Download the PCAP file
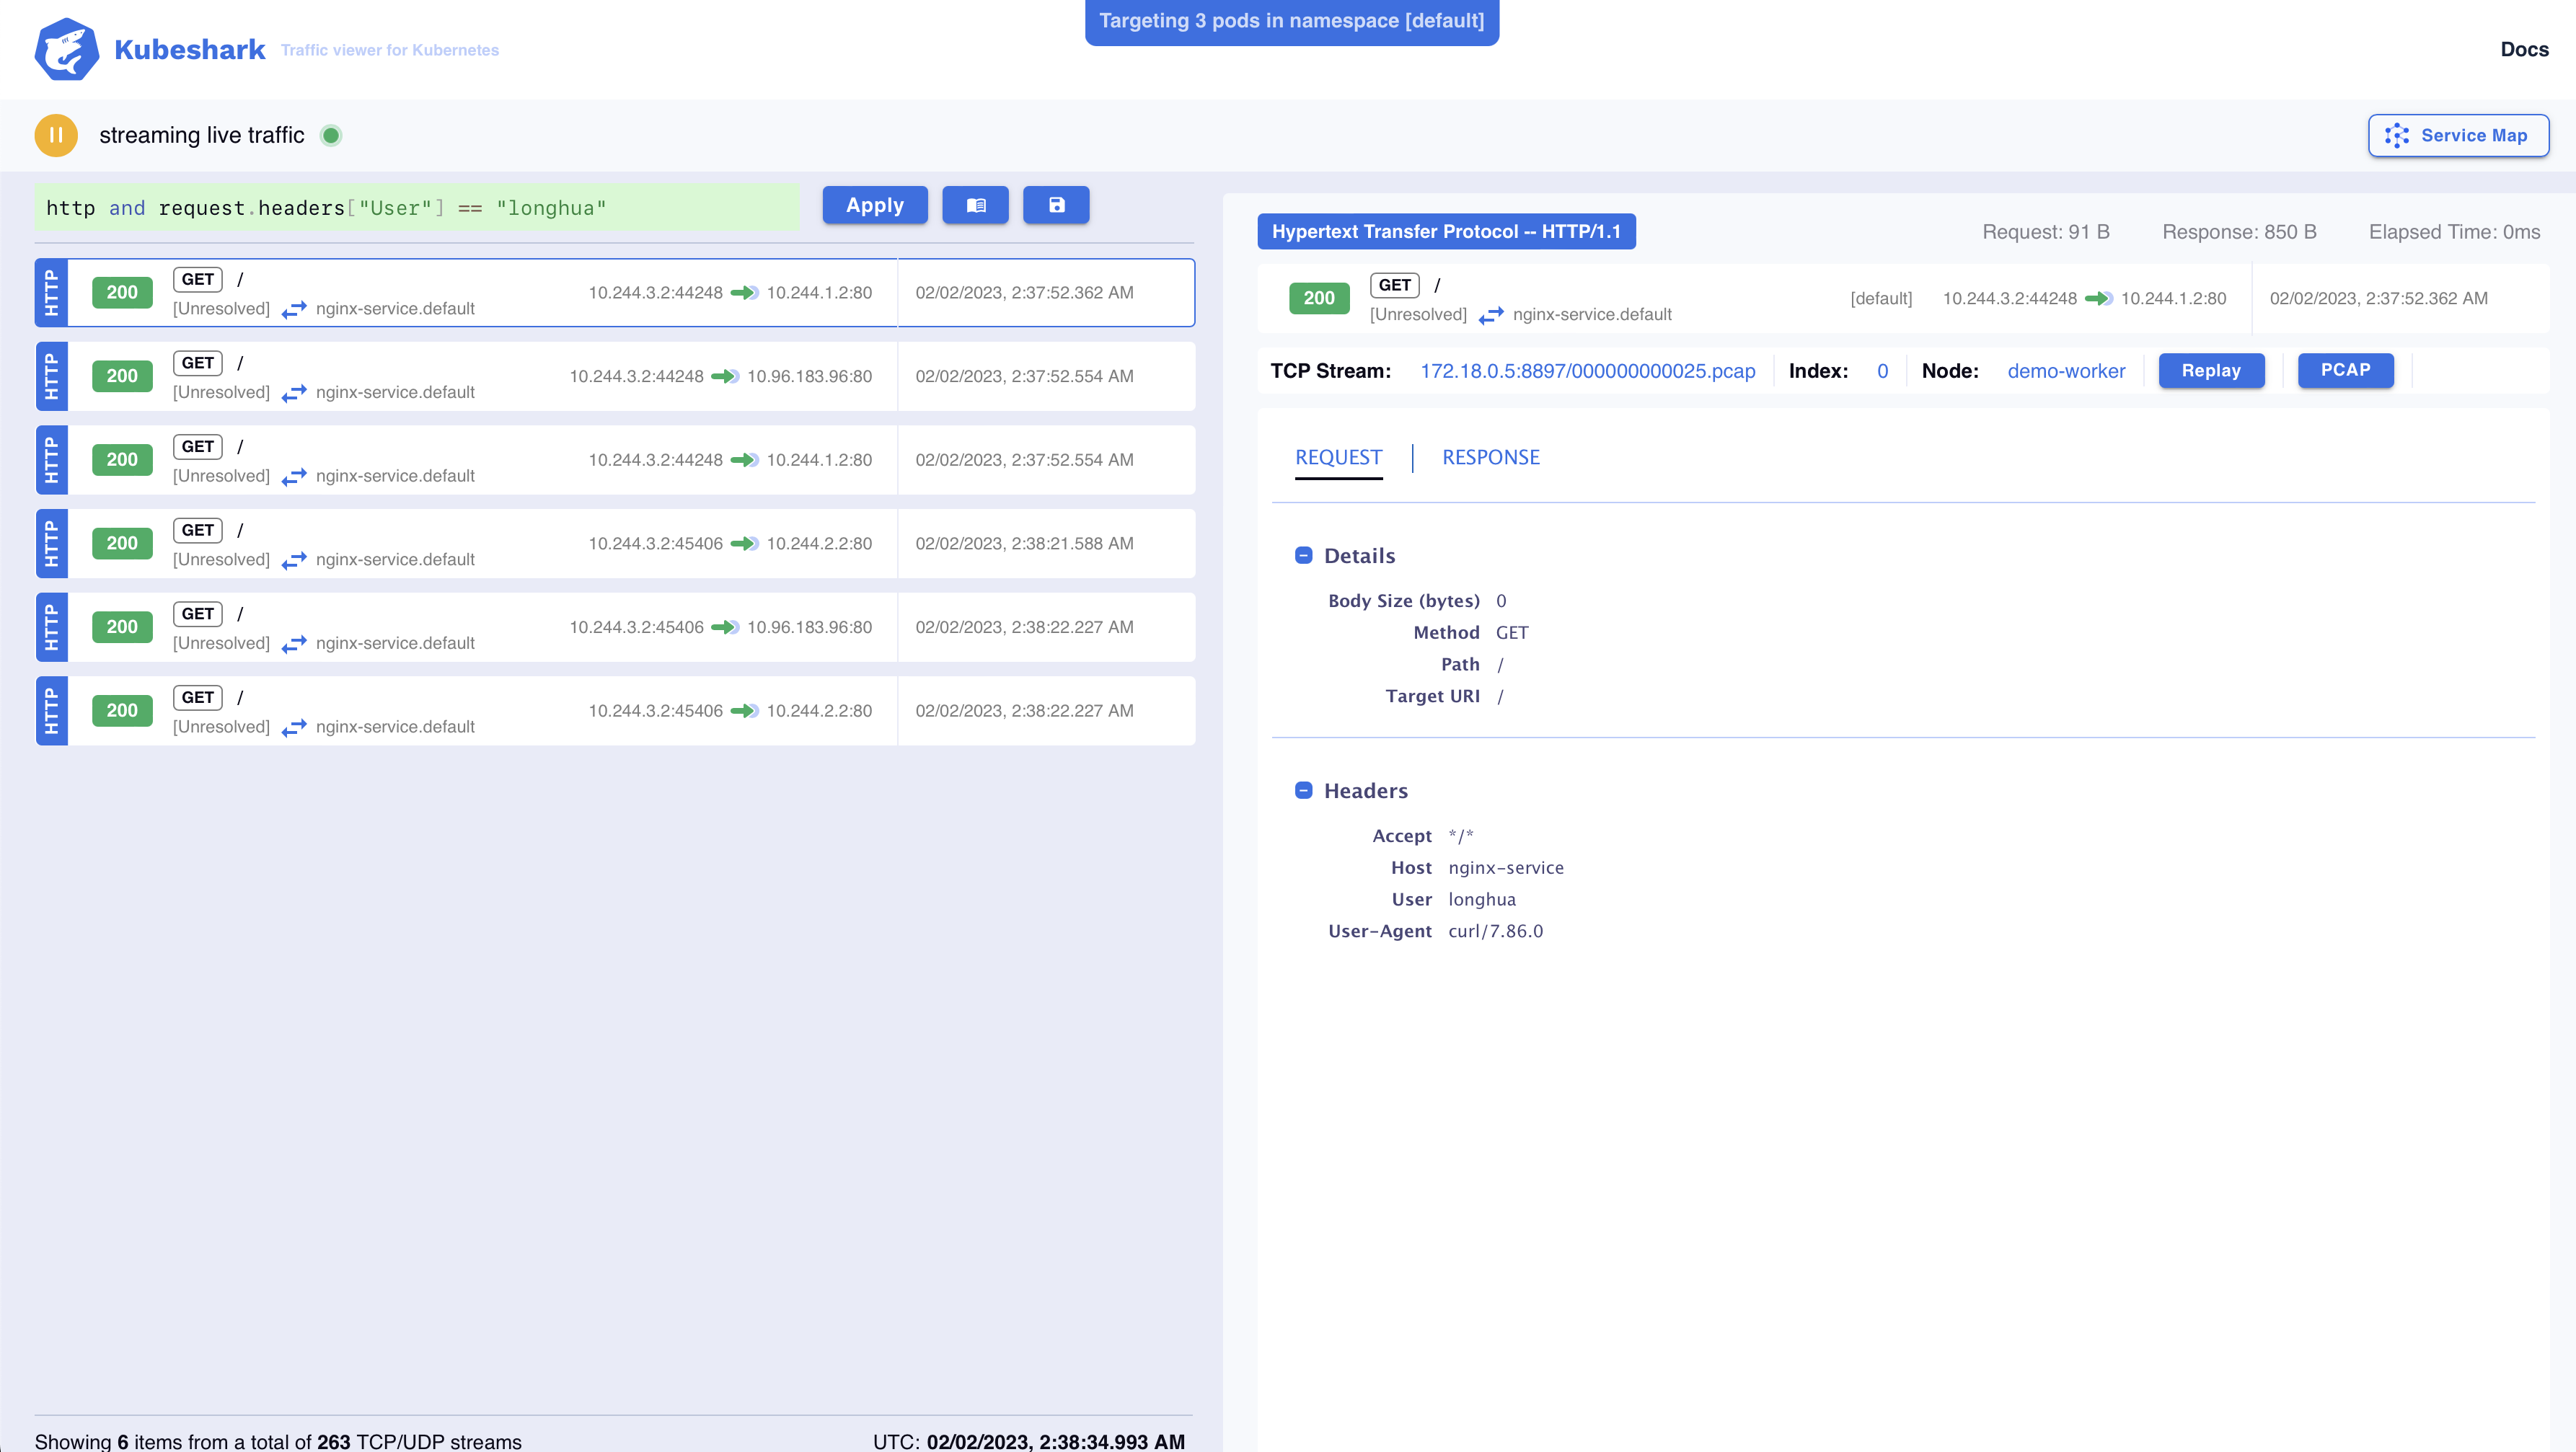Viewport: 2576px width, 1452px height. tap(2345, 370)
